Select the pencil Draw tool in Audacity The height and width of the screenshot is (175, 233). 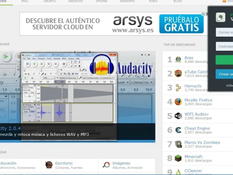79,62
